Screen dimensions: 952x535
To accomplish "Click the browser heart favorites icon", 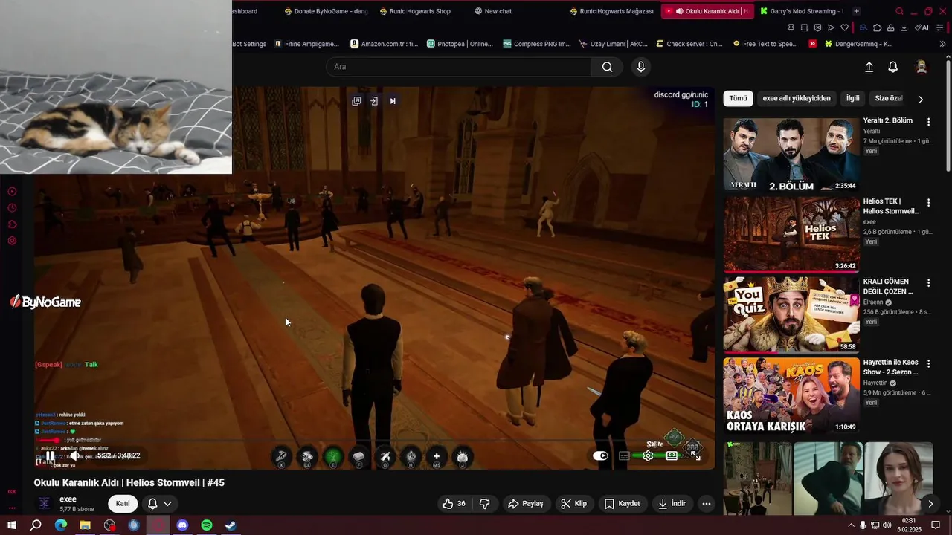I will point(844,27).
